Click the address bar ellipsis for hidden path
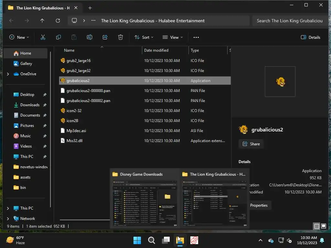 93,21
